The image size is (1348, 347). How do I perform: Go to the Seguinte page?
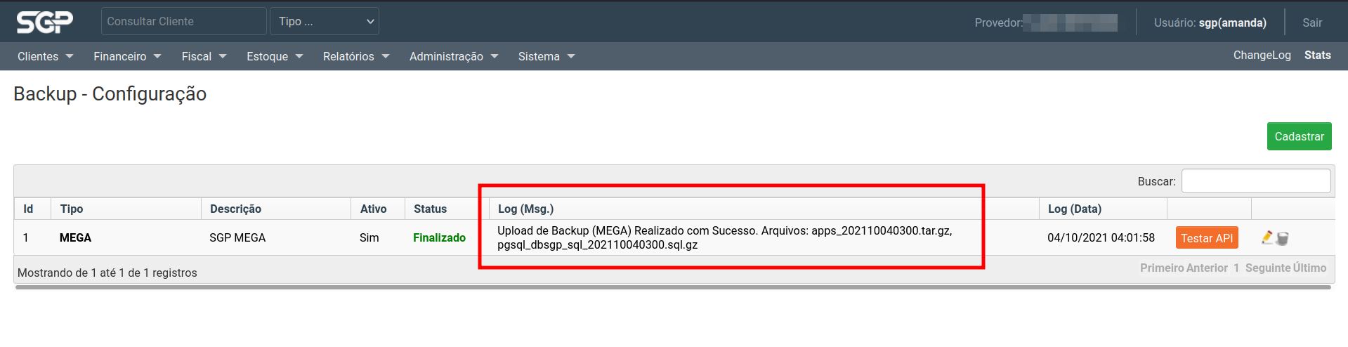[x=1267, y=268]
